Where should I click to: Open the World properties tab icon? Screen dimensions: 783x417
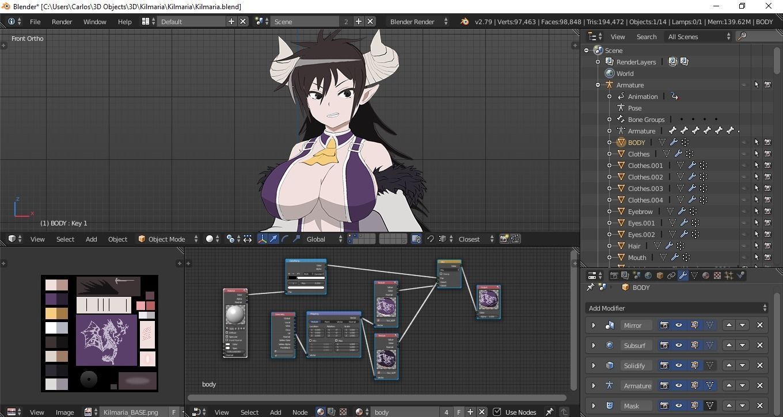pos(648,276)
